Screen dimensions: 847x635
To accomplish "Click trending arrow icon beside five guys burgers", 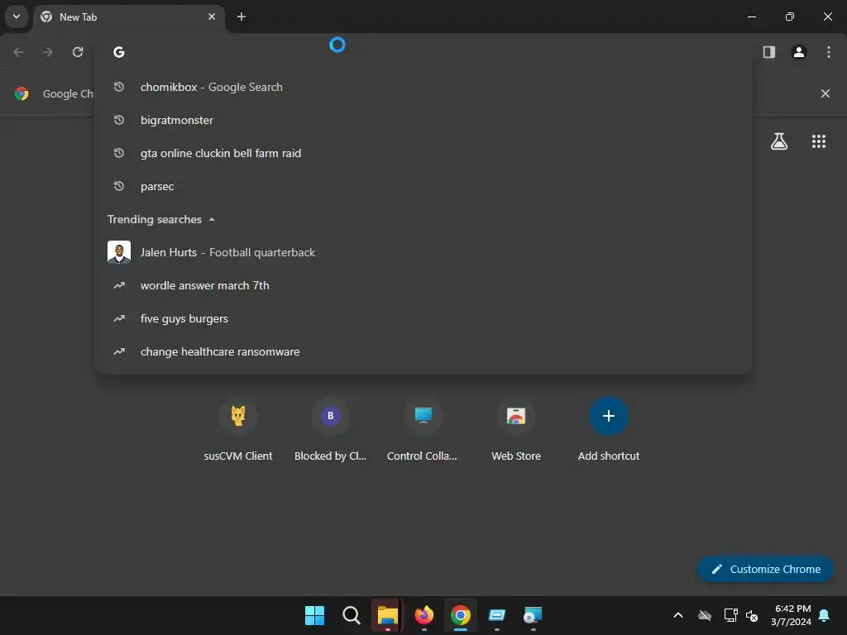I will [119, 318].
